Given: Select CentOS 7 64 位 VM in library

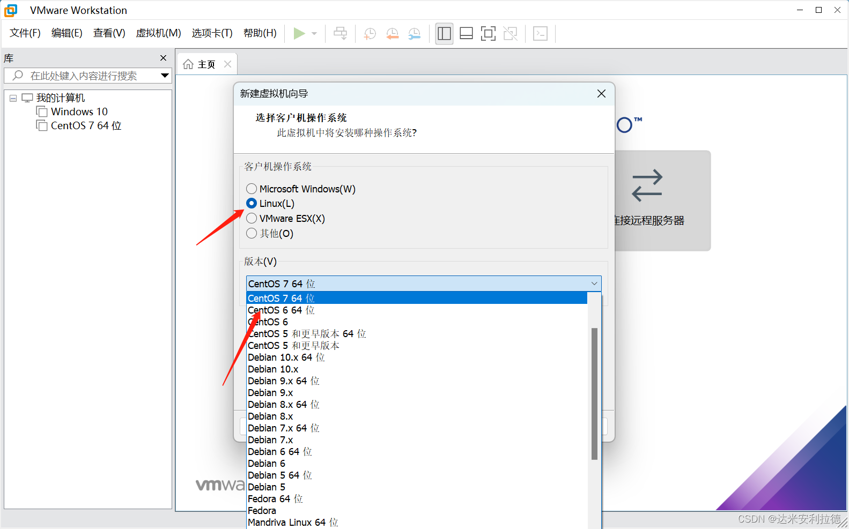Looking at the screenshot, I should pos(86,125).
